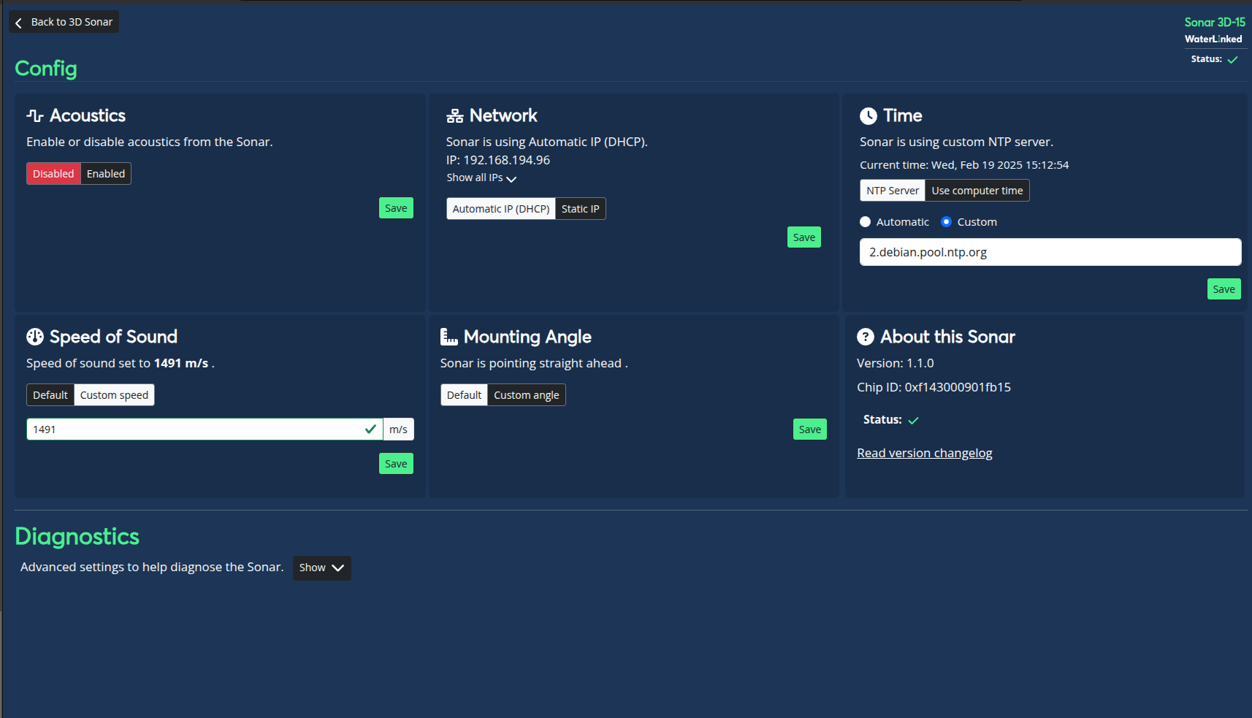
Task: Expand Diagnostics with Show dropdown
Action: (322, 568)
